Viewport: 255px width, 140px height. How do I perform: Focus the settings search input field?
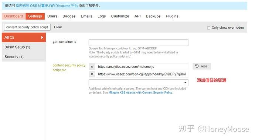tap(27, 27)
